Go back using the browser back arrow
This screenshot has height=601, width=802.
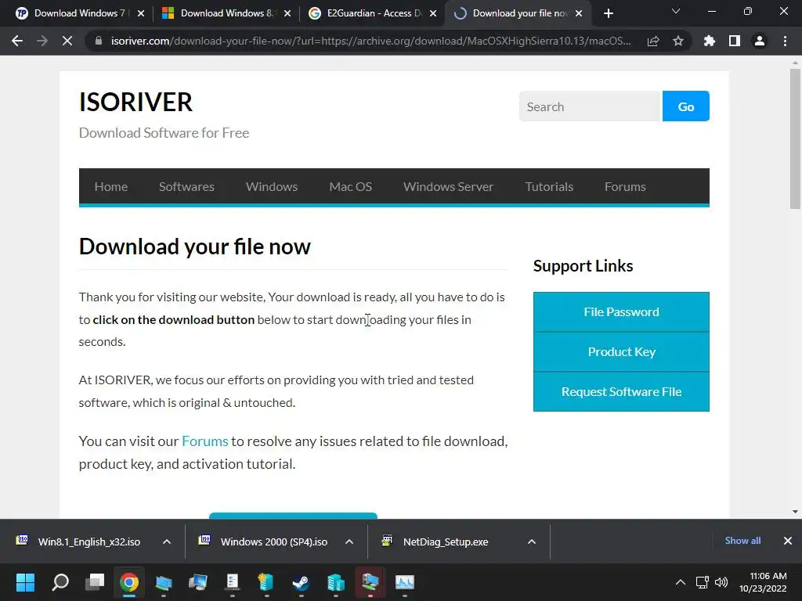[x=17, y=41]
